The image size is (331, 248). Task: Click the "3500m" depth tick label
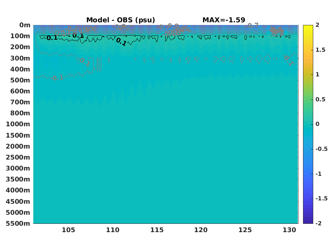point(18,179)
